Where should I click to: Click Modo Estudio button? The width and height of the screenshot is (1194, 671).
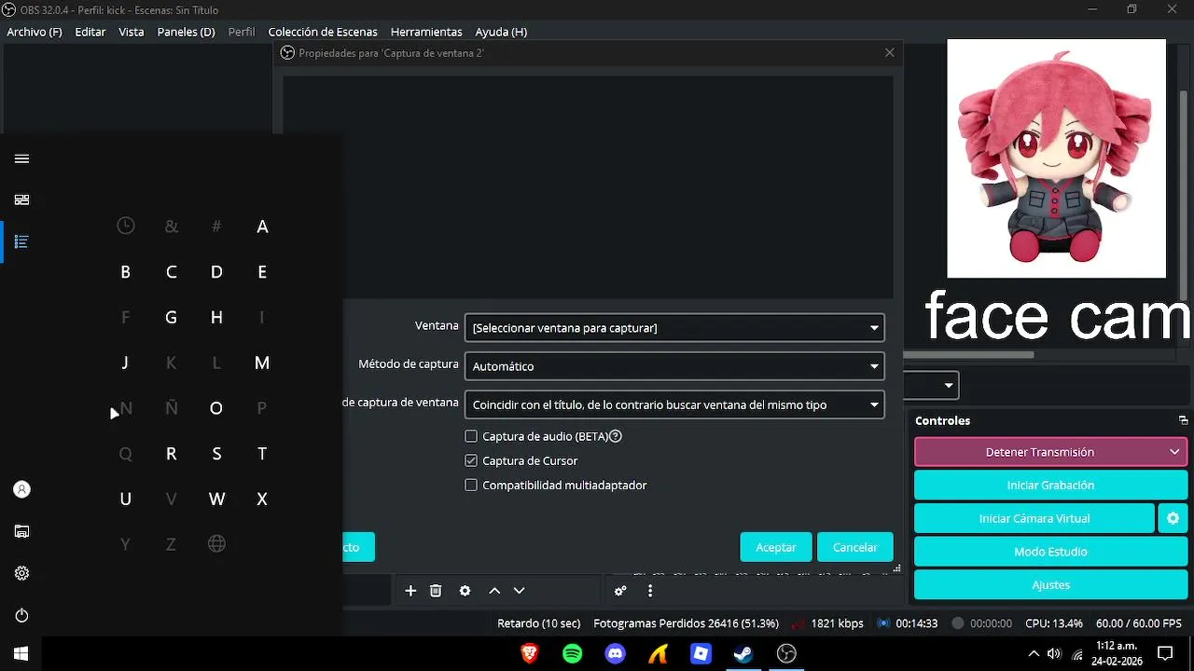tap(1050, 552)
